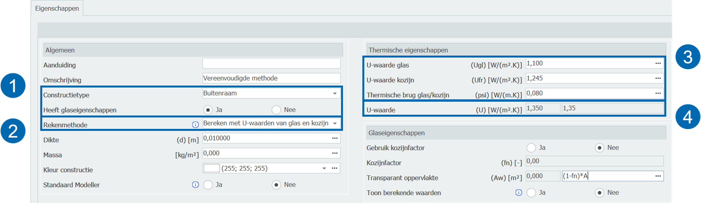Screen dimensions: 701x203
Task: Expand Kleur constructie color dropdown arrow
Action: coord(324,168)
